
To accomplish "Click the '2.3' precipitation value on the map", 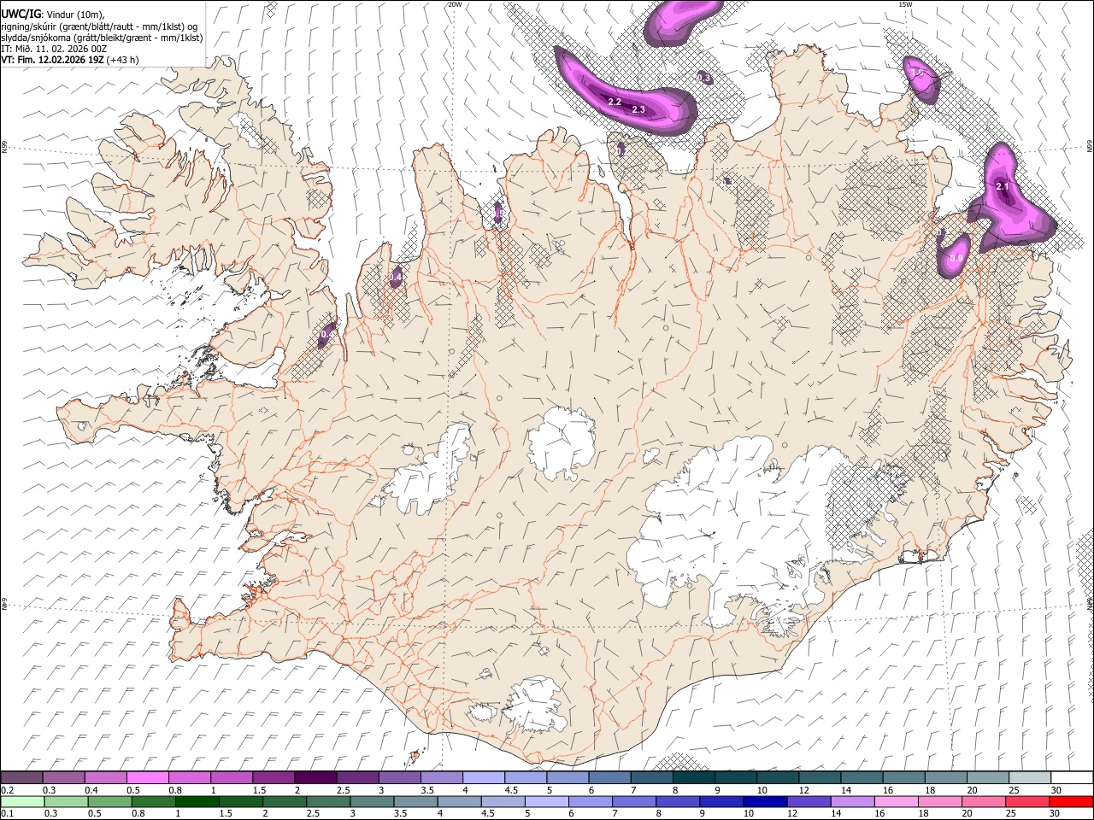I will [x=638, y=109].
